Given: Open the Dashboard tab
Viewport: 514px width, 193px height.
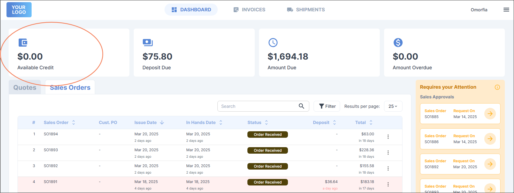Looking at the screenshot, I should point(191,10).
